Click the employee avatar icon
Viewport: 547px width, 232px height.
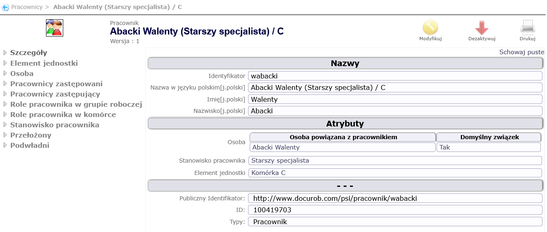[x=55, y=28]
